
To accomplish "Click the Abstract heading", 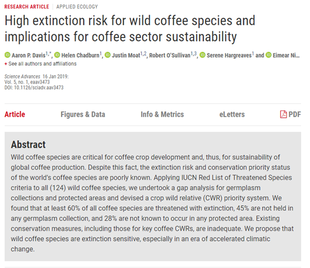I will tap(29, 145).
